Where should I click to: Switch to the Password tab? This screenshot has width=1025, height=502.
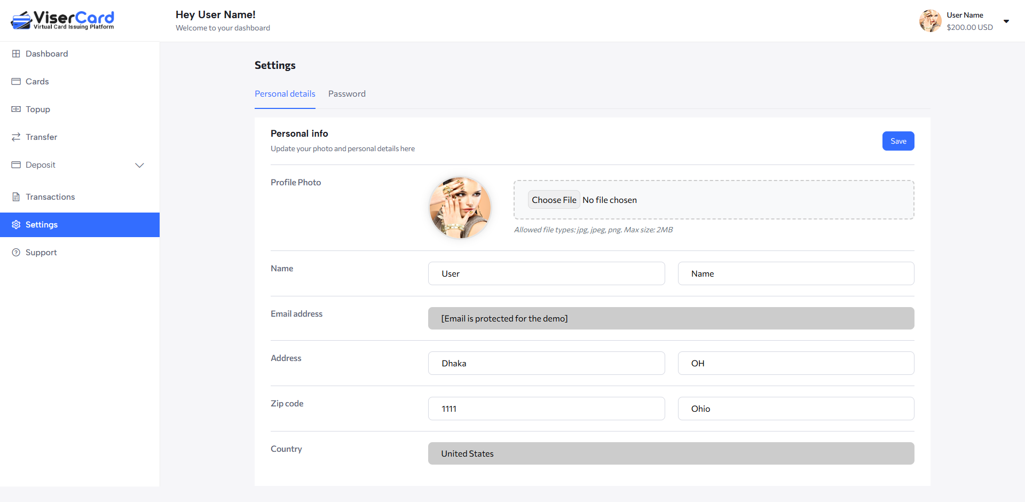click(x=346, y=94)
